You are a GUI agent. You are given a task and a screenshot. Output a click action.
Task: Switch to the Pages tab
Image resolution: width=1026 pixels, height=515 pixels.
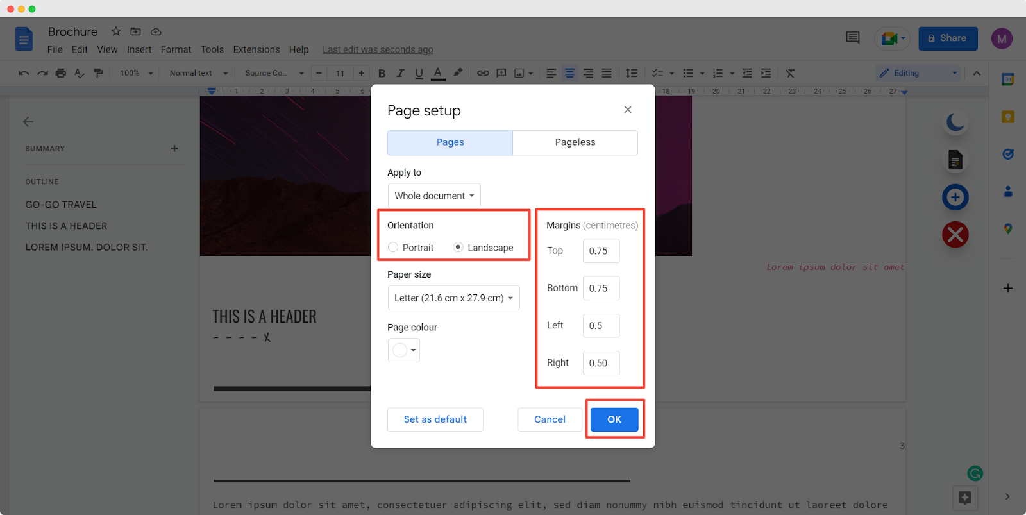click(x=450, y=142)
